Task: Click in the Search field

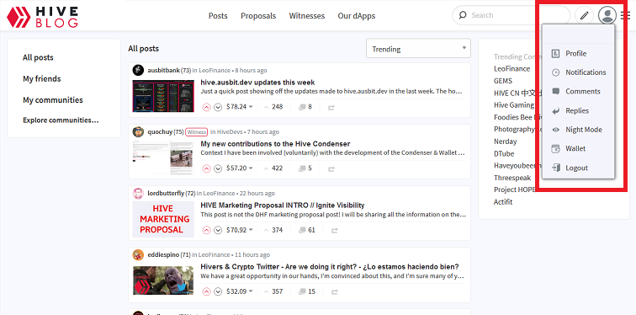Action: tap(511, 15)
